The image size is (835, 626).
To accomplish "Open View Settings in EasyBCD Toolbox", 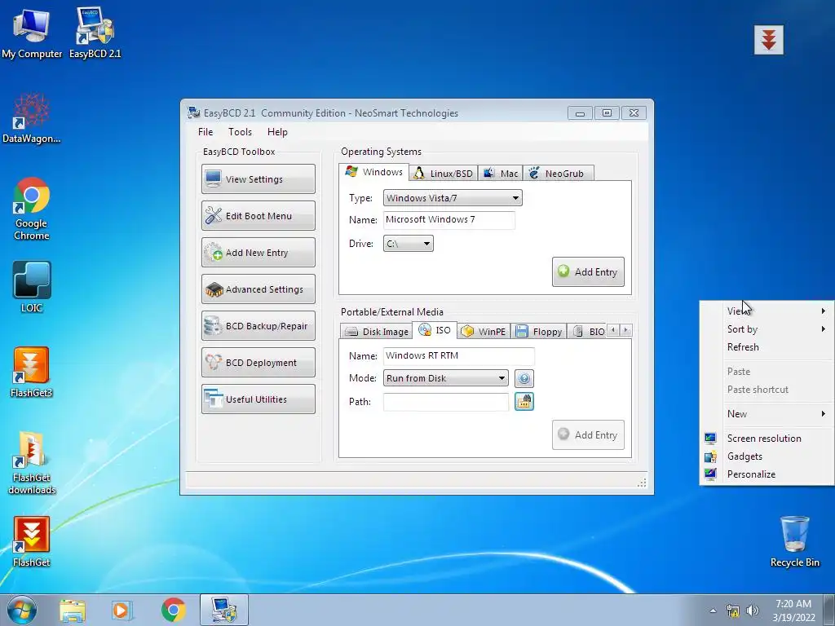I will point(258,179).
